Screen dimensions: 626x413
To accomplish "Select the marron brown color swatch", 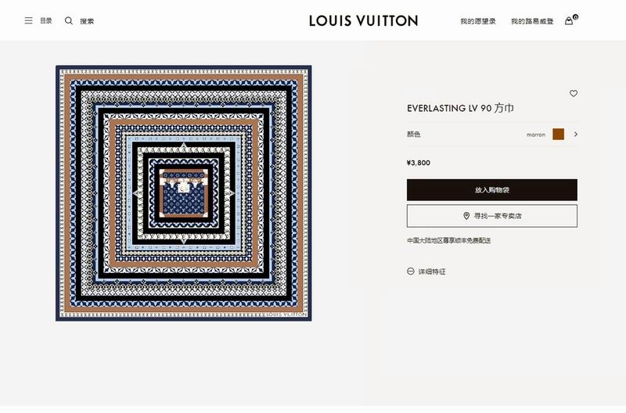I will pos(558,134).
